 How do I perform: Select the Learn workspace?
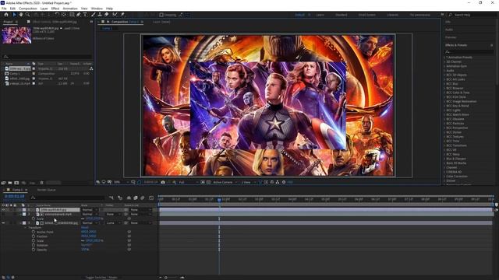tap(320, 15)
